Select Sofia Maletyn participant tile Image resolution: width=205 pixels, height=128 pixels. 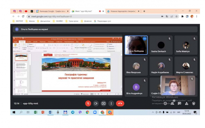pyautogui.click(x=186, y=45)
